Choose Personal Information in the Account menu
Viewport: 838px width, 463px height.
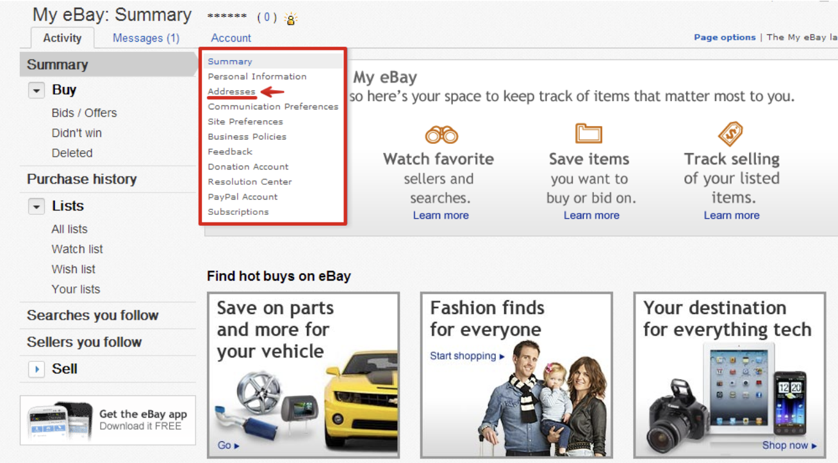point(257,76)
